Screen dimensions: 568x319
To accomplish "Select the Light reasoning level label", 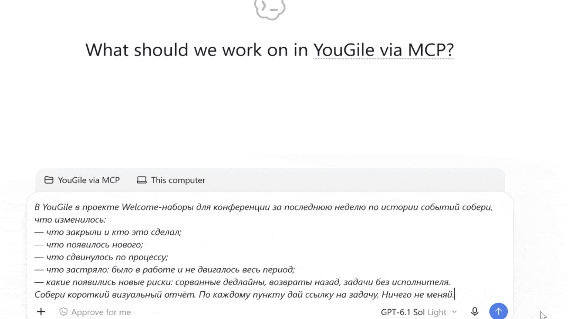I will tap(437, 312).
